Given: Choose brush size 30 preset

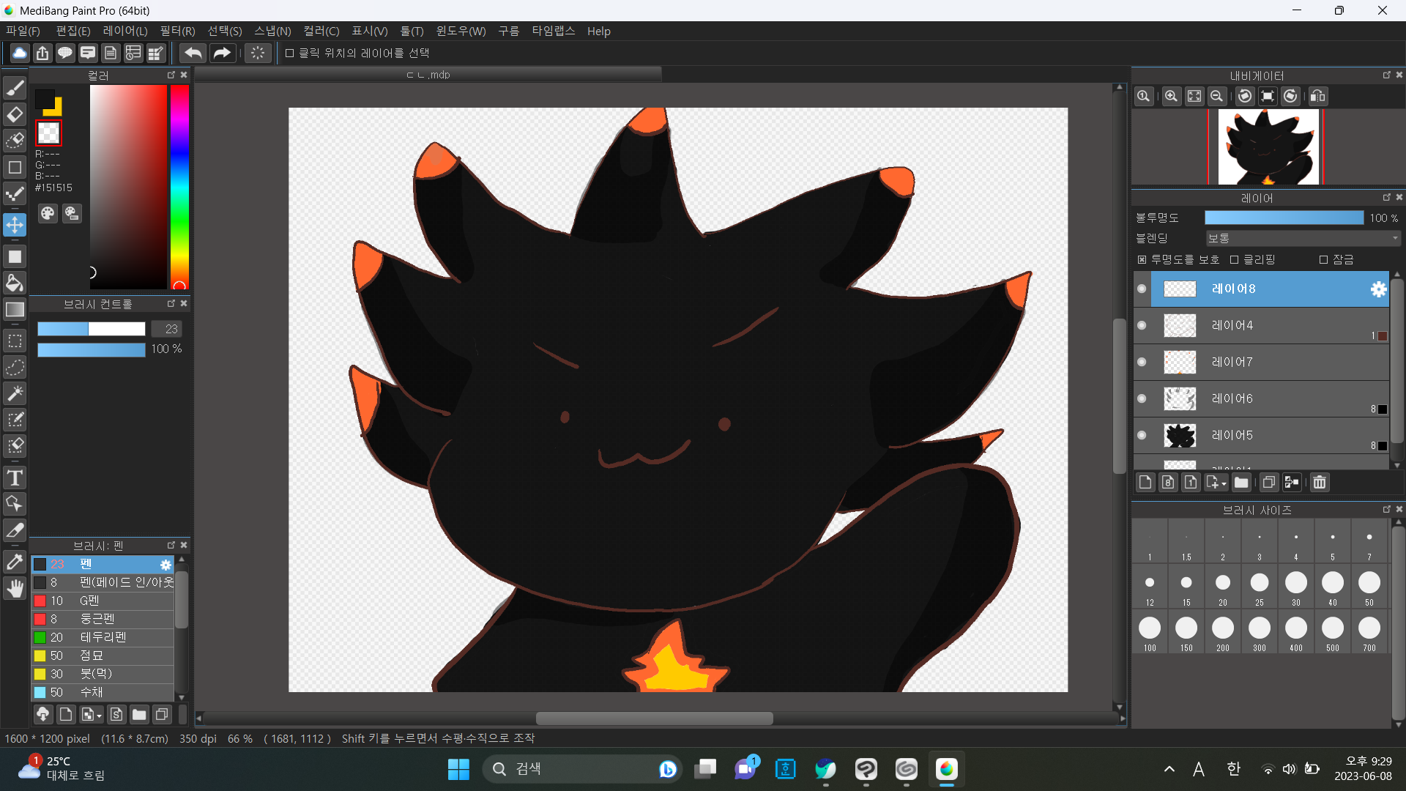Looking at the screenshot, I should 1296,587.
